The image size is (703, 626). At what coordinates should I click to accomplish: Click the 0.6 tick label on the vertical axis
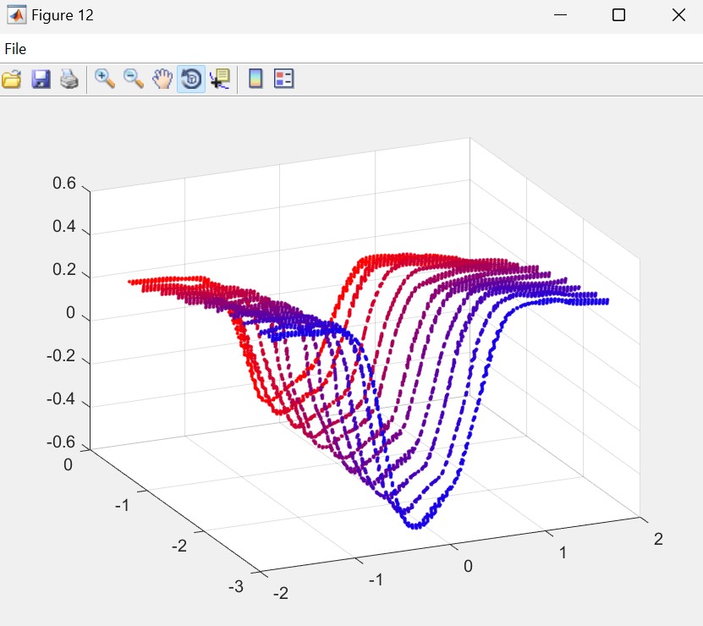click(x=64, y=184)
